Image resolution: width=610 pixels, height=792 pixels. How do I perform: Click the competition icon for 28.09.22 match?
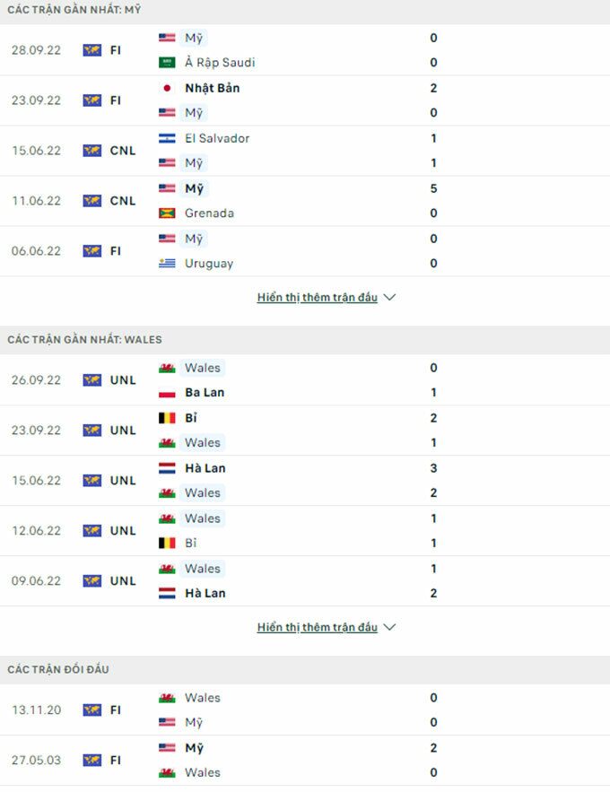click(91, 50)
